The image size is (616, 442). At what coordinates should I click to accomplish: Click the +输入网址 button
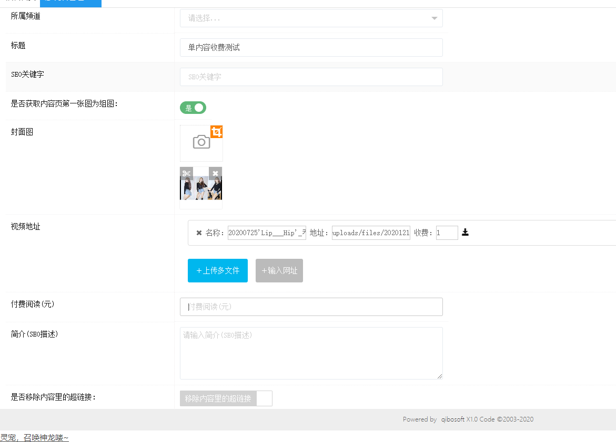pyautogui.click(x=279, y=270)
